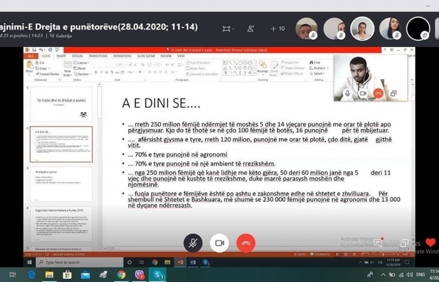Switch the call view layout in the header
This screenshot has height=282, width=439.
[x=226, y=28]
